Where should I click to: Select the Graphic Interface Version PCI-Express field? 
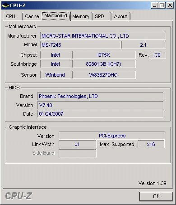112,136
